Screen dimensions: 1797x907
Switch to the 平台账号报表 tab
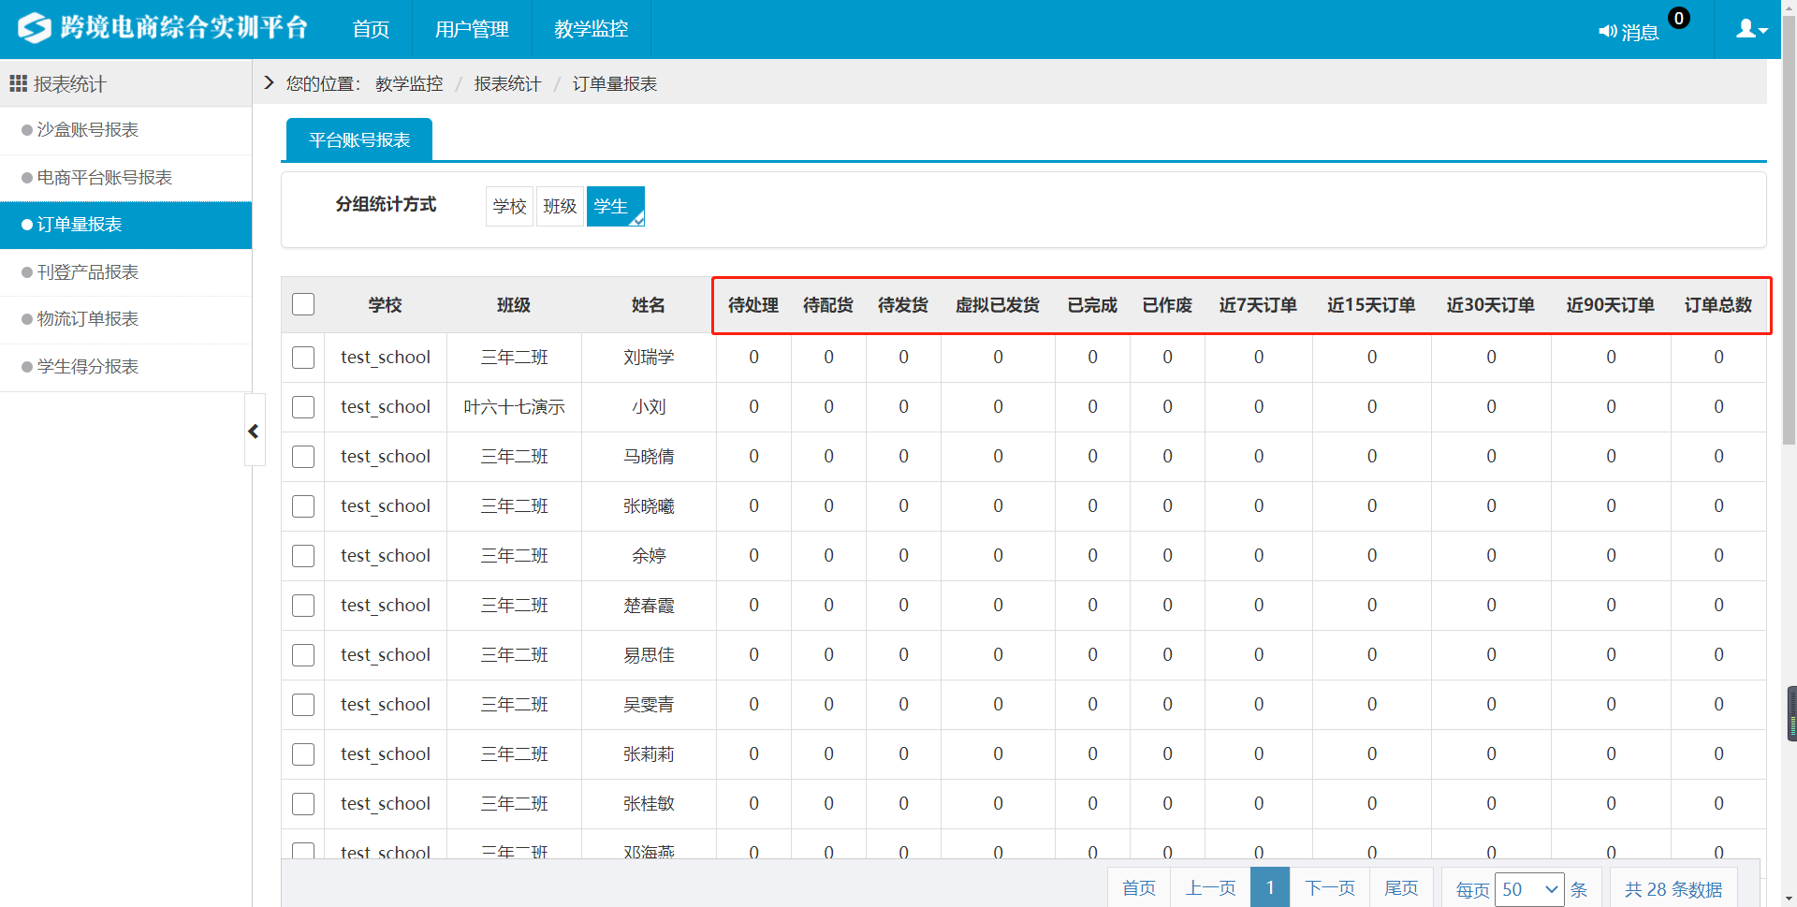(x=359, y=140)
